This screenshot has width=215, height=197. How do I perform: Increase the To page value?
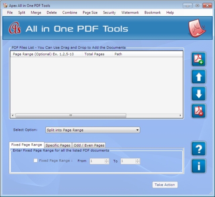pyautogui.click(x=137, y=160)
